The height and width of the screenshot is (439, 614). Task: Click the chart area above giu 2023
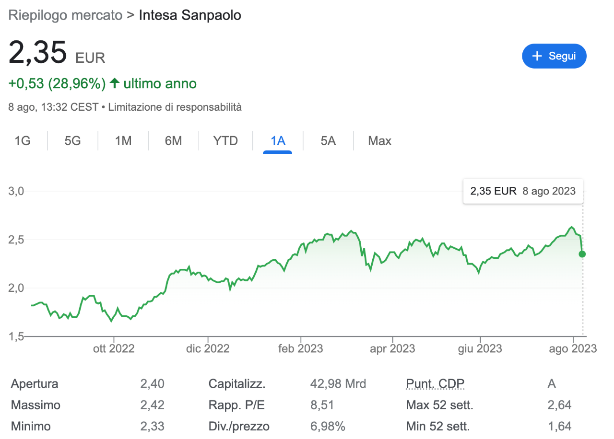coord(480,271)
